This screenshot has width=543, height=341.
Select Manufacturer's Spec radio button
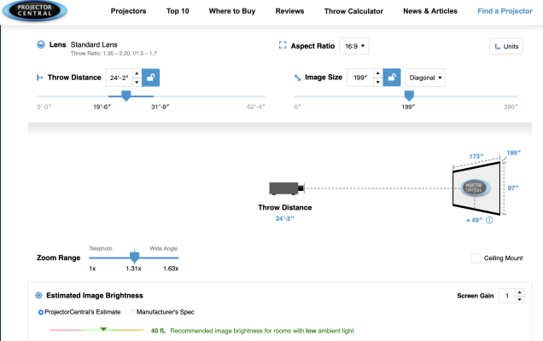[x=132, y=312]
